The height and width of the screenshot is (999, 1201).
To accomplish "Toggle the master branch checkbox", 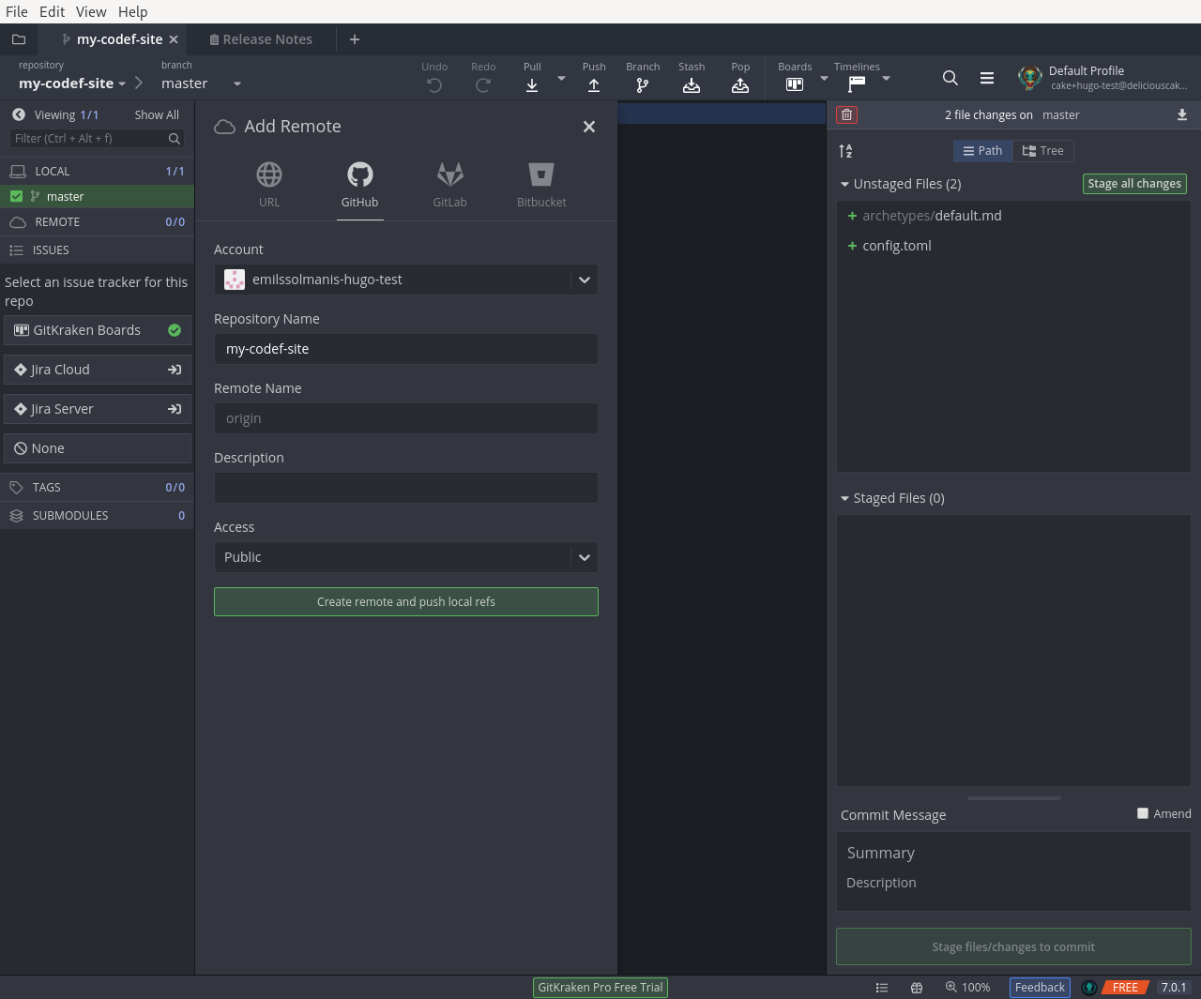I will click(16, 196).
